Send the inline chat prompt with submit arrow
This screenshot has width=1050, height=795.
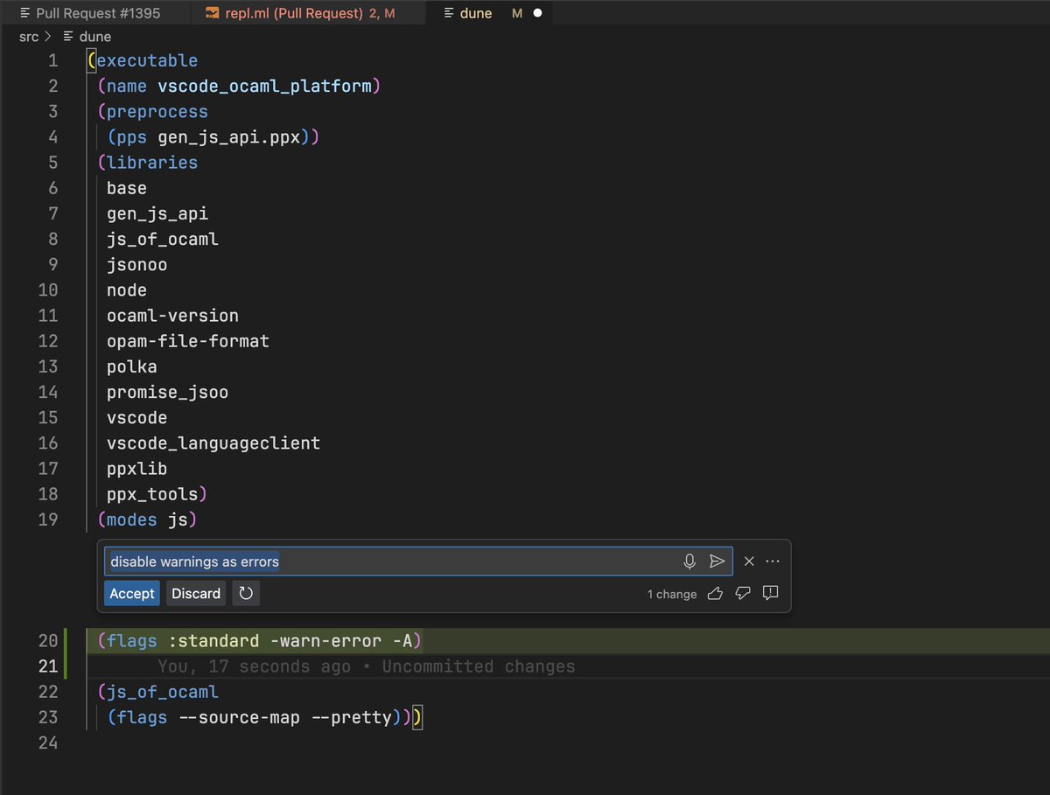coord(717,561)
